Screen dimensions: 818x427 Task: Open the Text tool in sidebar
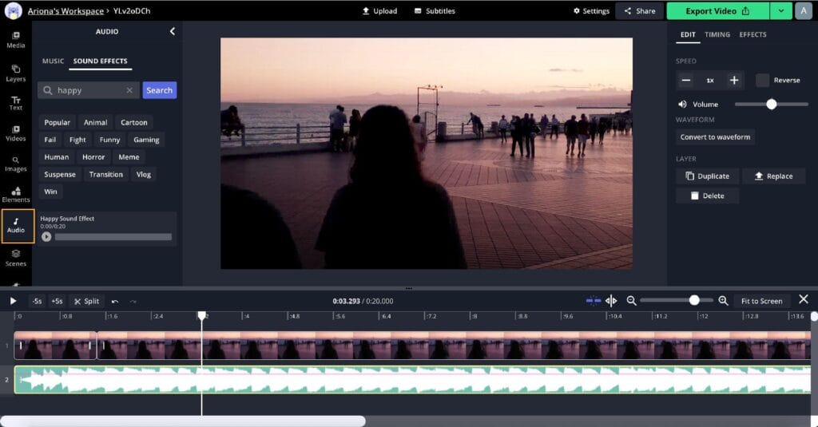point(16,103)
